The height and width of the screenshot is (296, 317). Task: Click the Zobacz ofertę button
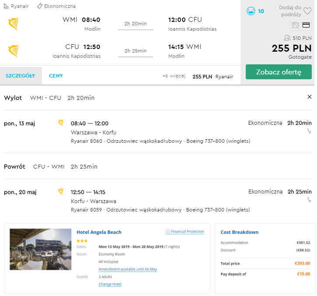(279, 72)
